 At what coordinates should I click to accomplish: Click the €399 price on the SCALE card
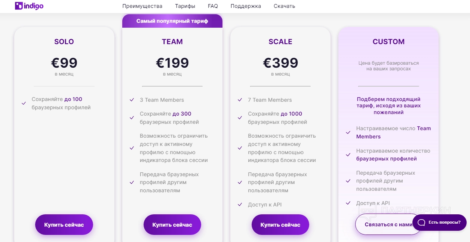tap(280, 63)
